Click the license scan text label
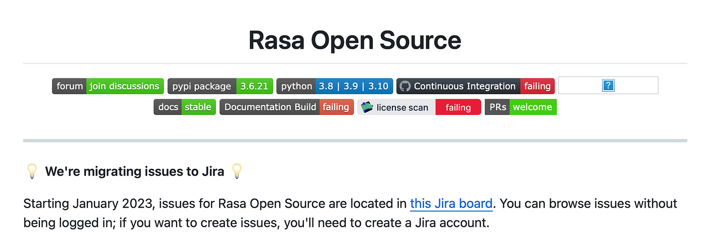The width and height of the screenshot is (708, 246). (x=402, y=107)
